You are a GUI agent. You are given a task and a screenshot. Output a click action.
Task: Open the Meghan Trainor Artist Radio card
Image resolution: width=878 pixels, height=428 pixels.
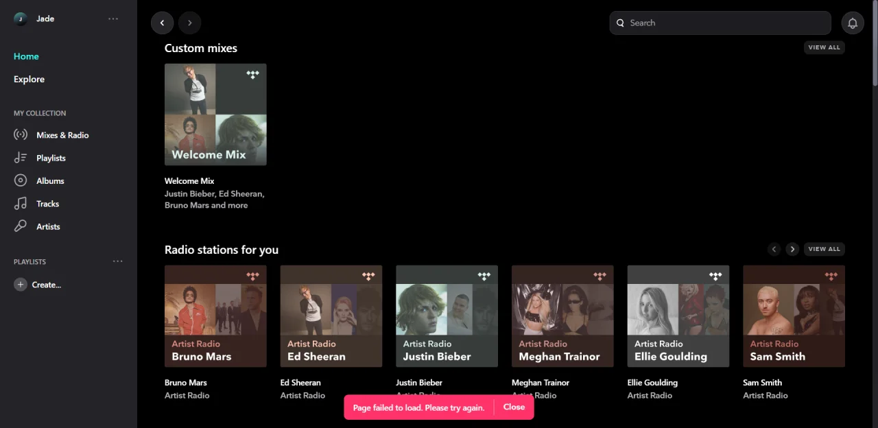click(x=562, y=316)
